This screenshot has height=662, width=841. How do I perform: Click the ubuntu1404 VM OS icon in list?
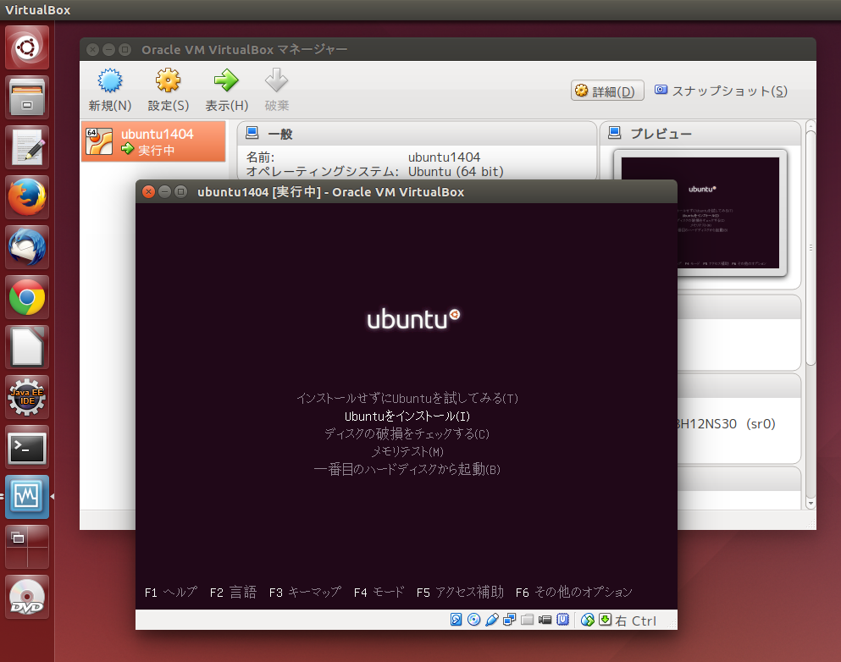tap(99, 141)
